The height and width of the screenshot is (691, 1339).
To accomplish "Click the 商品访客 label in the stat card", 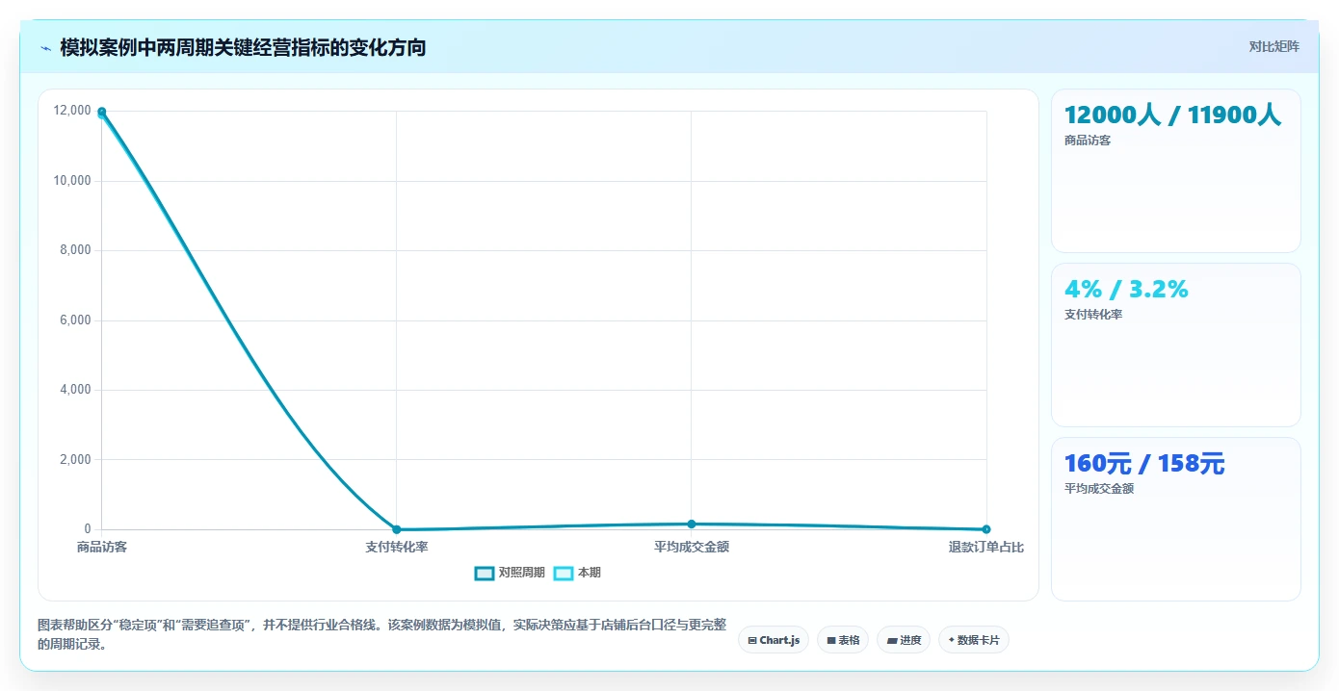I will (x=1088, y=141).
